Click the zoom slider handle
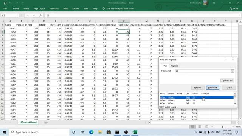The height and width of the screenshot is (136, 242). point(223,127)
